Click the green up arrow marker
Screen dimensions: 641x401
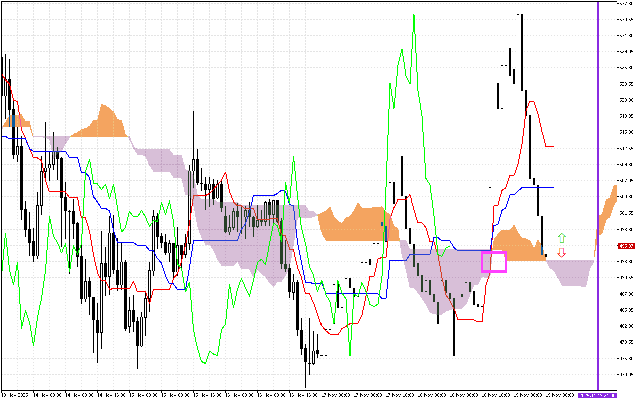click(x=562, y=238)
